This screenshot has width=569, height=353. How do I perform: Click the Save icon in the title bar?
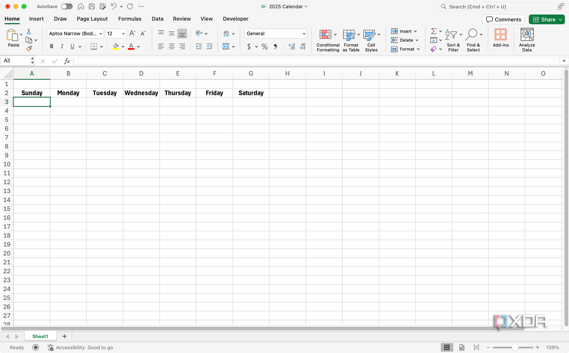click(92, 7)
